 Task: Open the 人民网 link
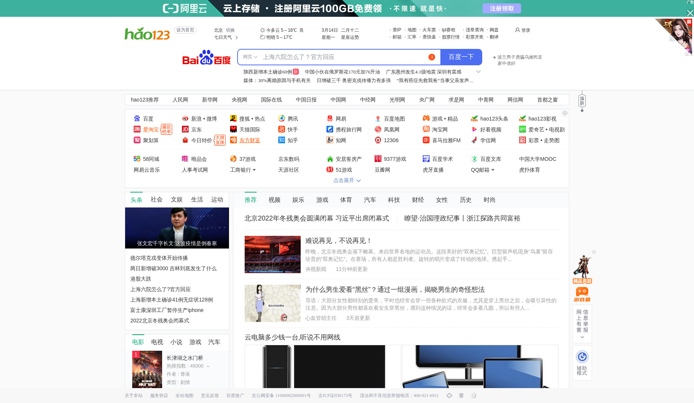[x=180, y=100]
